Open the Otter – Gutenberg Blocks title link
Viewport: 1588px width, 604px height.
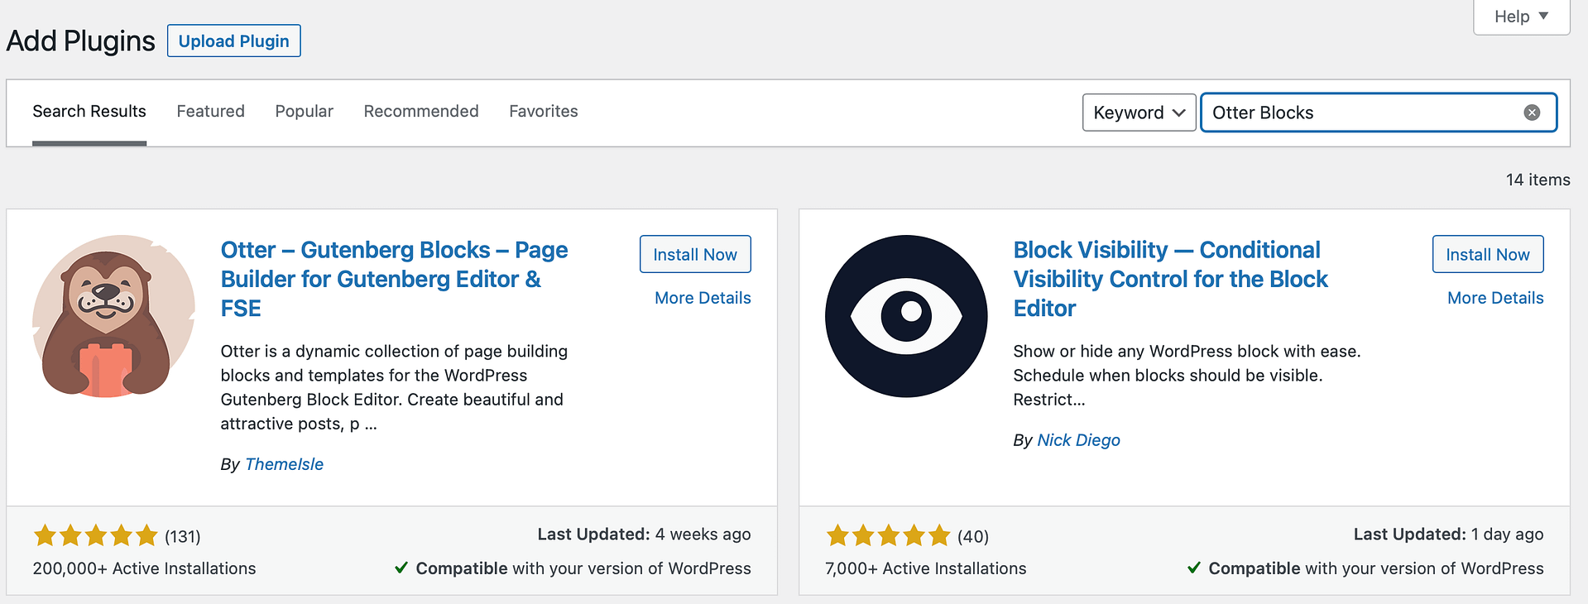[x=394, y=279]
